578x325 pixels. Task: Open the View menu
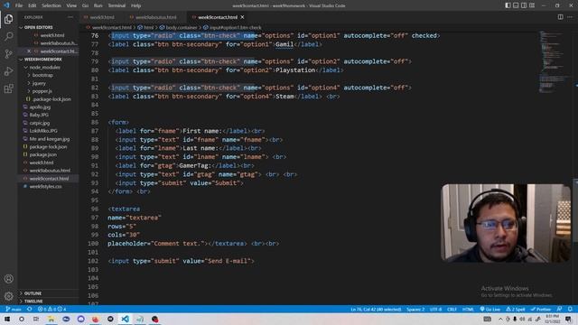pyautogui.click(x=71, y=5)
